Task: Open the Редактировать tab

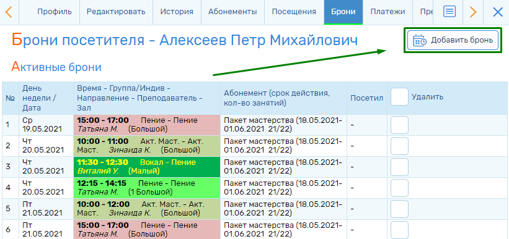Action: click(116, 12)
